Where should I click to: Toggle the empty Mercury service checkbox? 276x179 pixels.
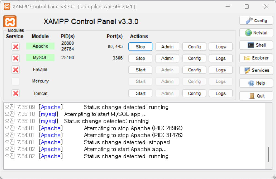pyautogui.click(x=16, y=81)
